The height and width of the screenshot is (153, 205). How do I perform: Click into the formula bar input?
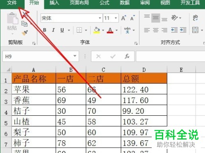(x=170, y=56)
